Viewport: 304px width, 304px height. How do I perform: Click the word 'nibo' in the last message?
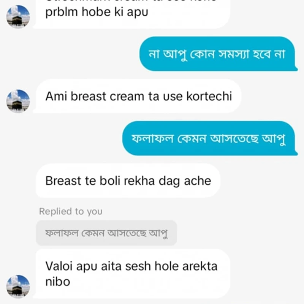pyautogui.click(x=58, y=282)
